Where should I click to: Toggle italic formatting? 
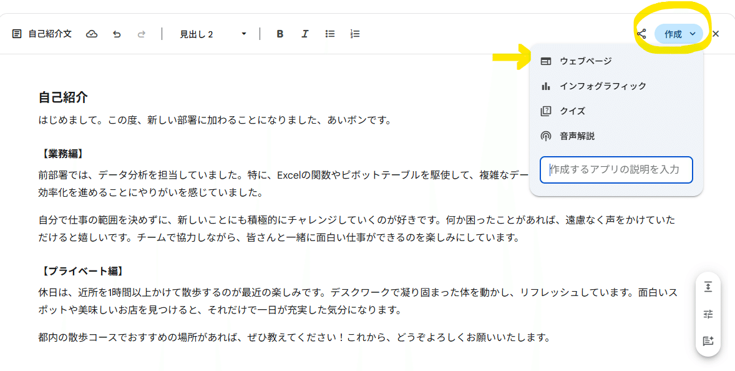304,34
